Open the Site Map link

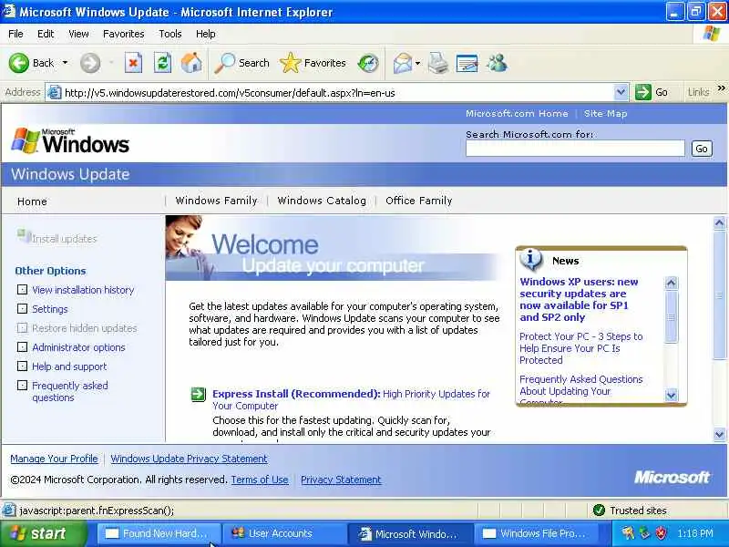point(606,113)
